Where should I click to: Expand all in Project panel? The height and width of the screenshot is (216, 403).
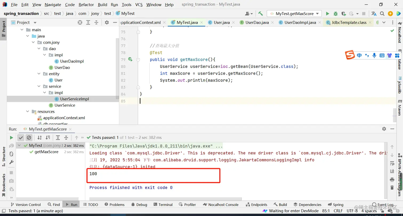(x=88, y=23)
